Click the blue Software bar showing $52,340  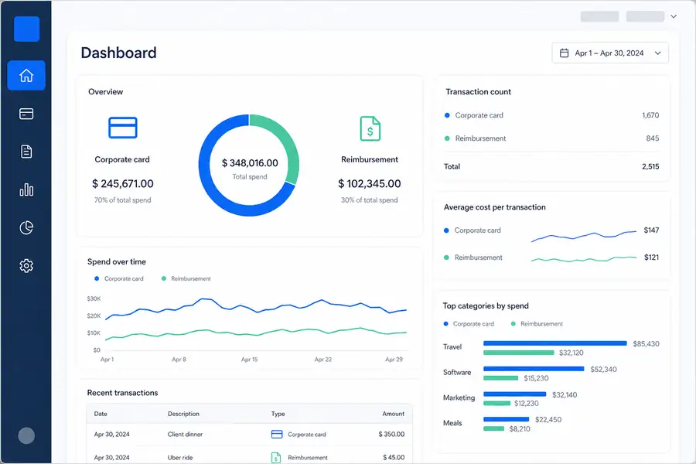534,369
